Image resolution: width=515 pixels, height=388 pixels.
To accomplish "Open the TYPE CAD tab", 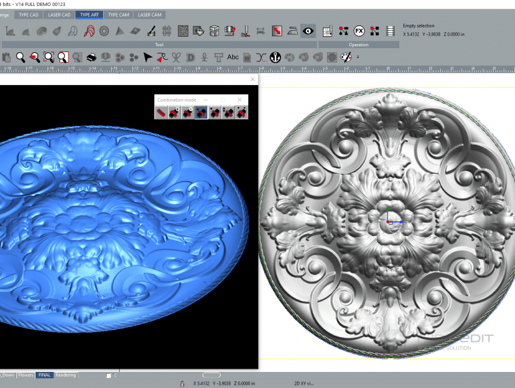I will (x=29, y=15).
